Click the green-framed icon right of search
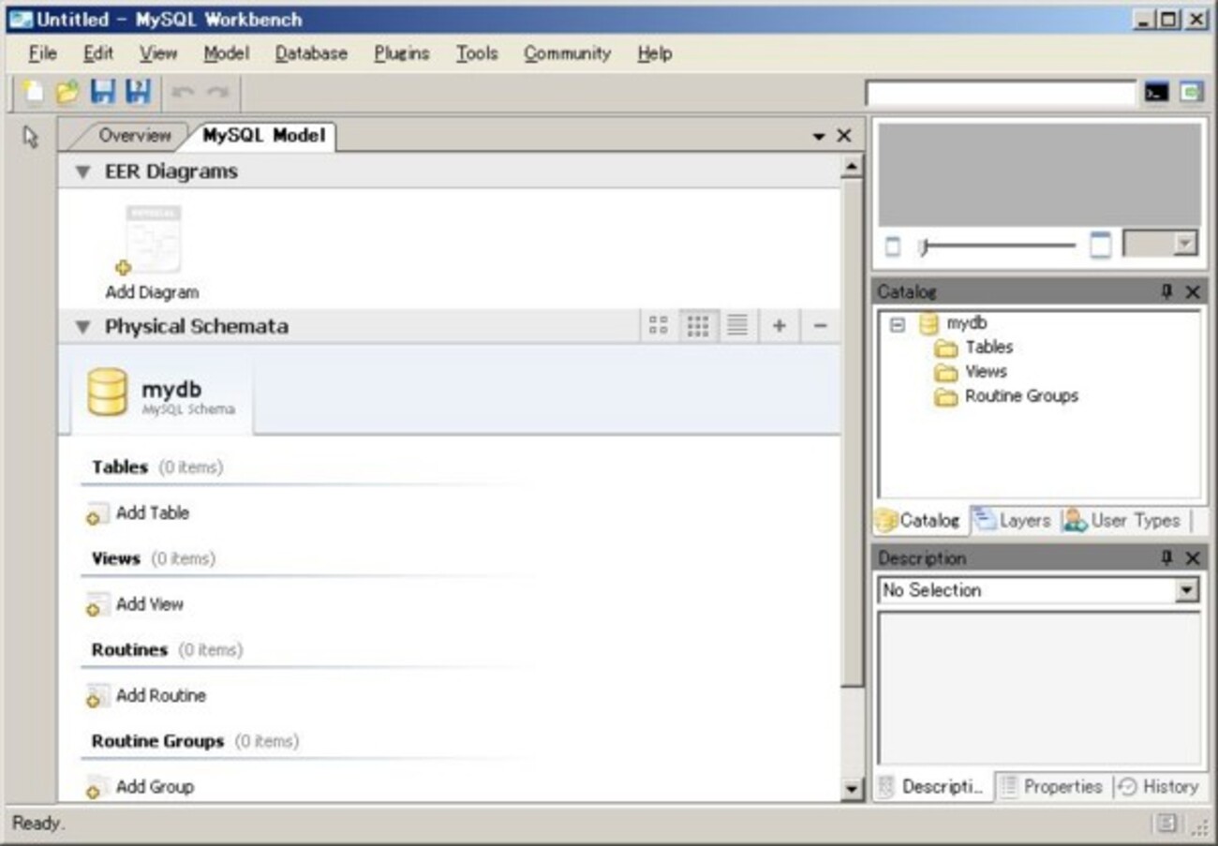1218x846 pixels. click(1190, 92)
